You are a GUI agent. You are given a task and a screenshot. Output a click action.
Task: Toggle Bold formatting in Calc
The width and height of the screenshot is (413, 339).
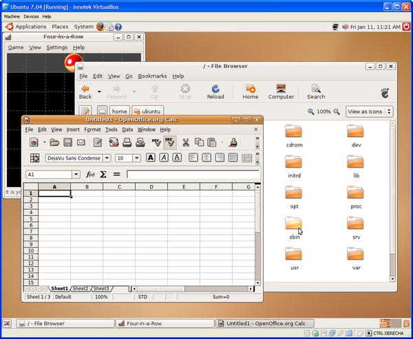click(150, 157)
